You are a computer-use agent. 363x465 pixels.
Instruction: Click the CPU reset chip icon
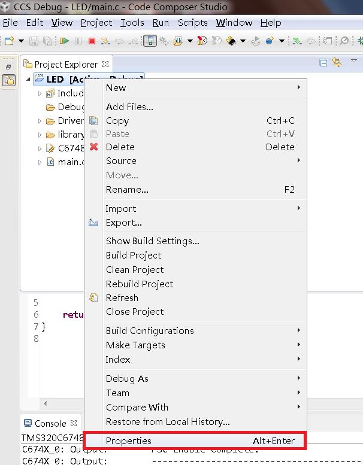(x=231, y=41)
